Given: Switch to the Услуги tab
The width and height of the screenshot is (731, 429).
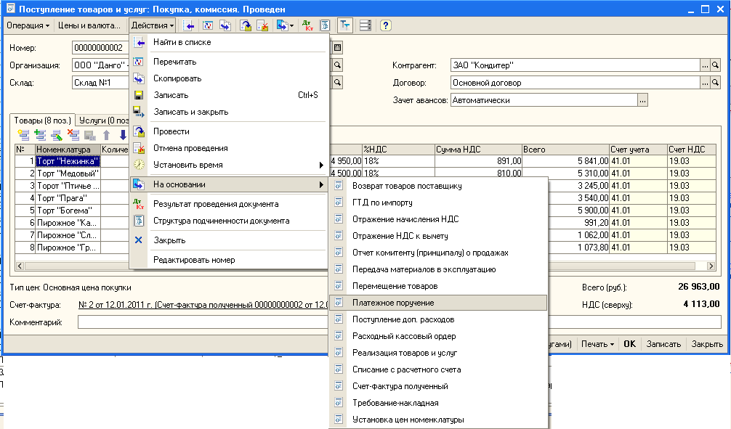Looking at the screenshot, I should coord(102,120).
